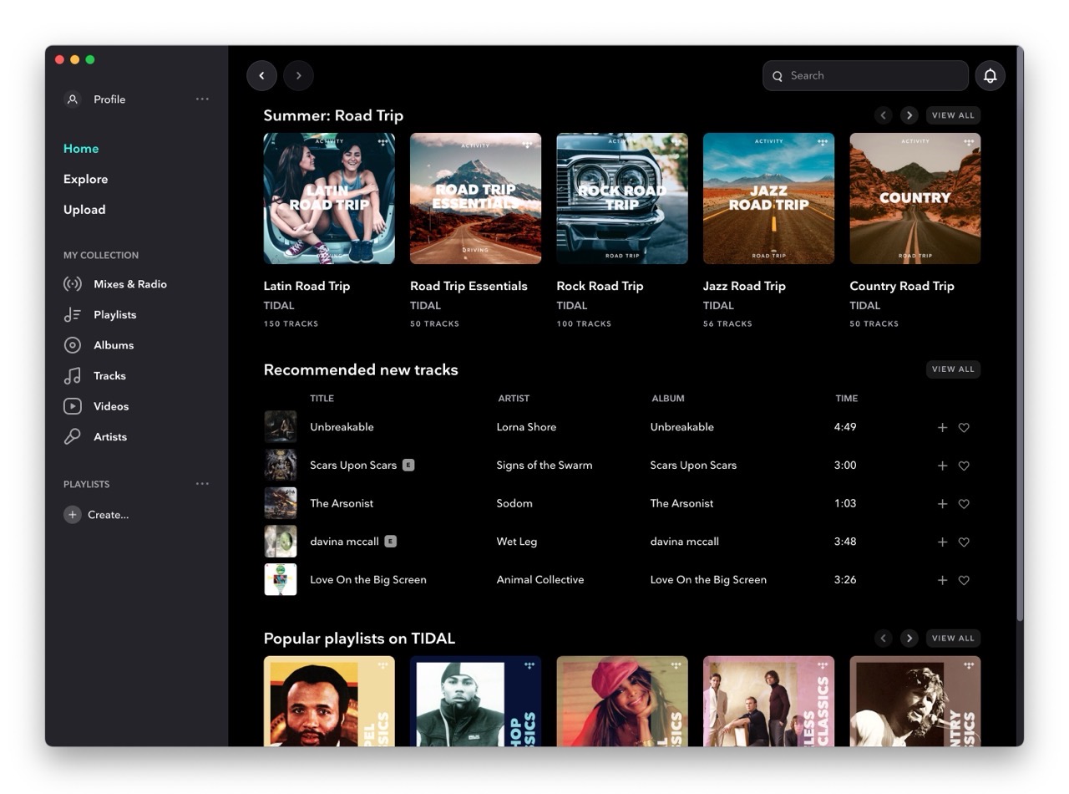The width and height of the screenshot is (1069, 794).
Task: Add Unbreakable track using plus icon
Action: [x=942, y=427]
